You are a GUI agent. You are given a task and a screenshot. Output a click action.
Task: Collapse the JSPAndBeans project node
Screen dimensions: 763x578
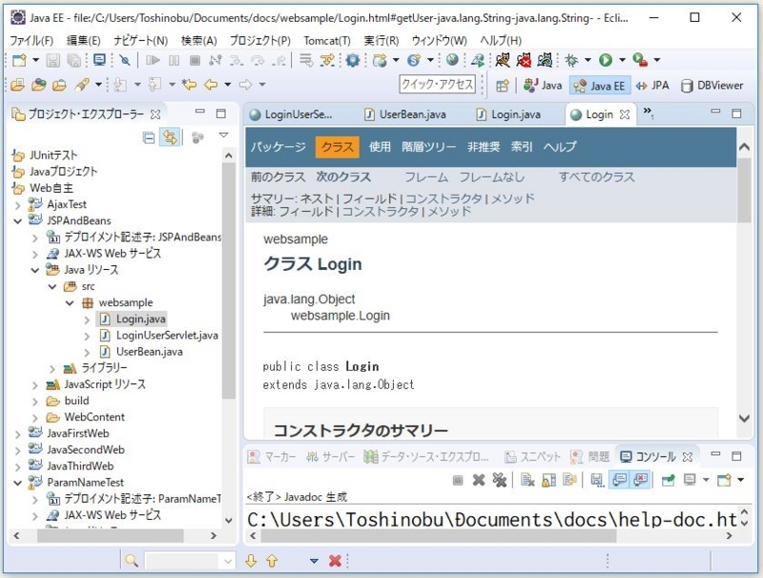[x=18, y=221]
